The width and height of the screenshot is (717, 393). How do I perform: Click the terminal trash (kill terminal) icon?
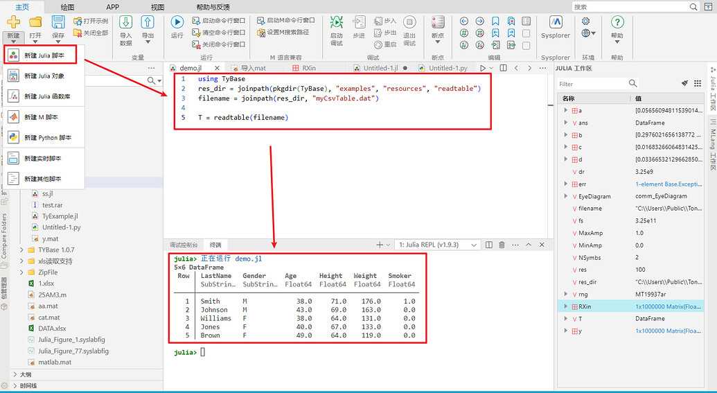(502, 245)
